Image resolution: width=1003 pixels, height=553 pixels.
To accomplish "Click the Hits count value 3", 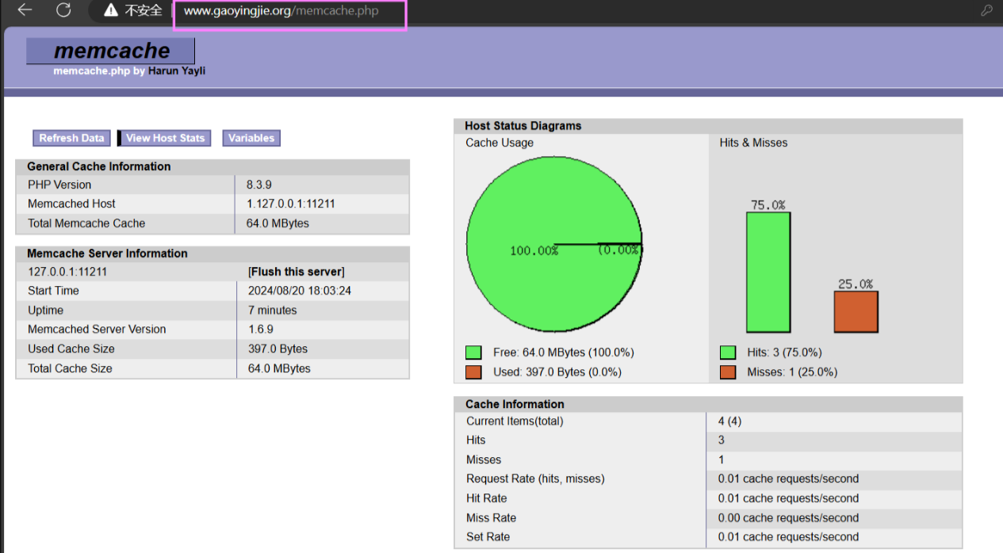I will pos(722,440).
